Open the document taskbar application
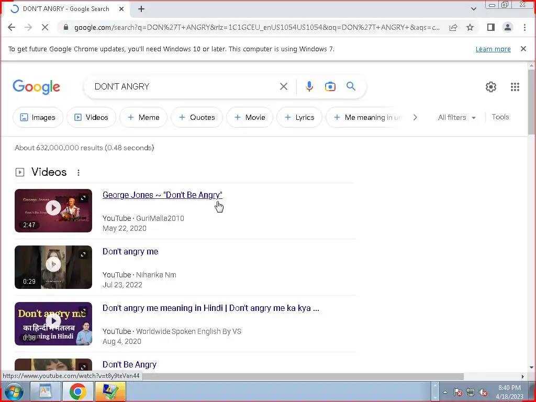 [x=46, y=392]
